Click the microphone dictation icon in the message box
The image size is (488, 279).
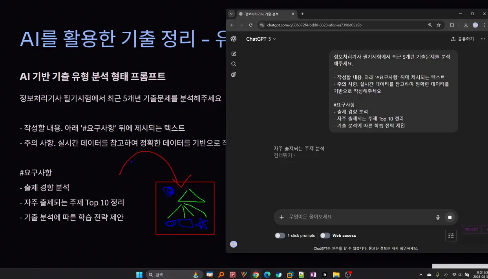438,217
